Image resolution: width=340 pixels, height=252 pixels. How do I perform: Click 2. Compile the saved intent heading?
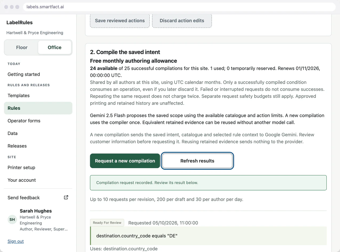point(125,52)
